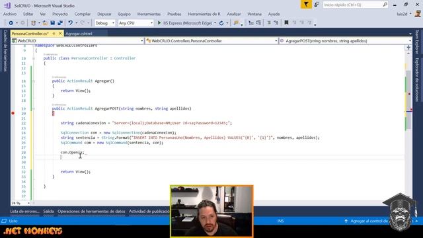Open the Proyecto menu
This screenshot has height=238, width=423.
60,14
